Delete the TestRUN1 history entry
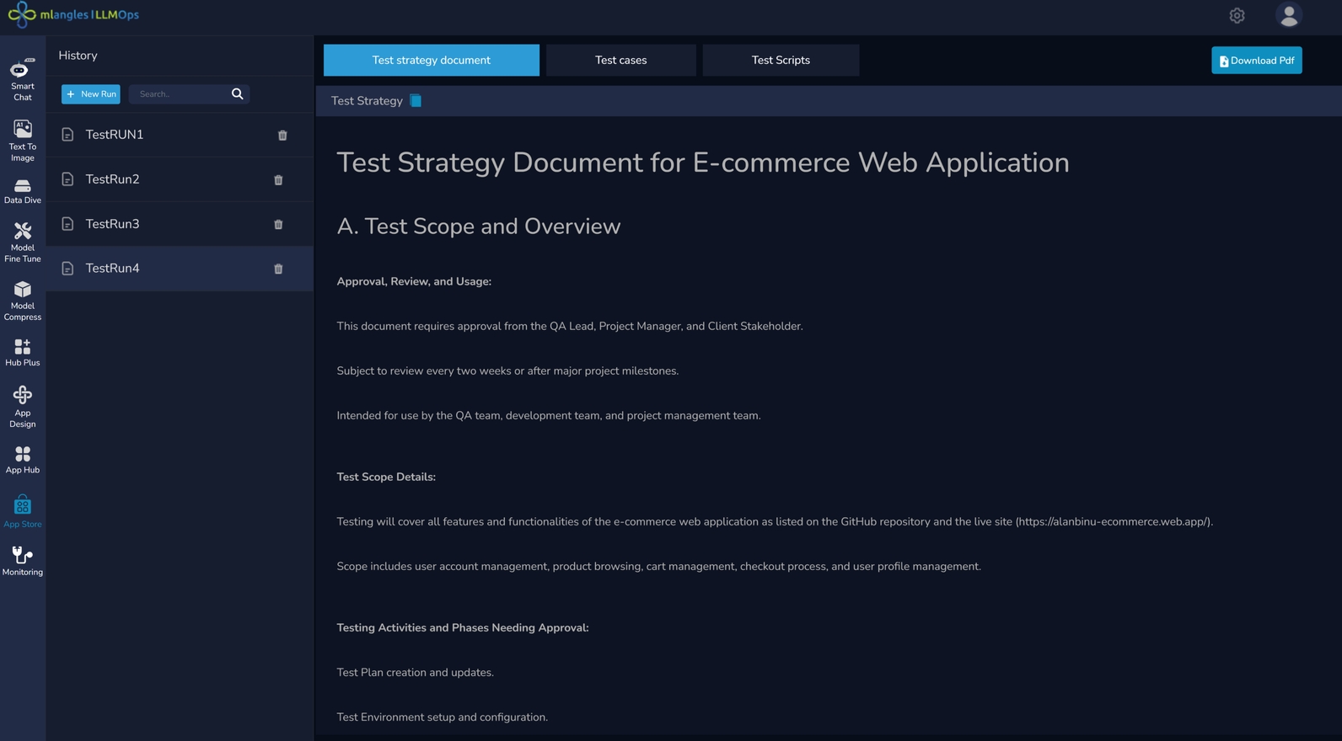The image size is (1342, 741). click(x=282, y=136)
